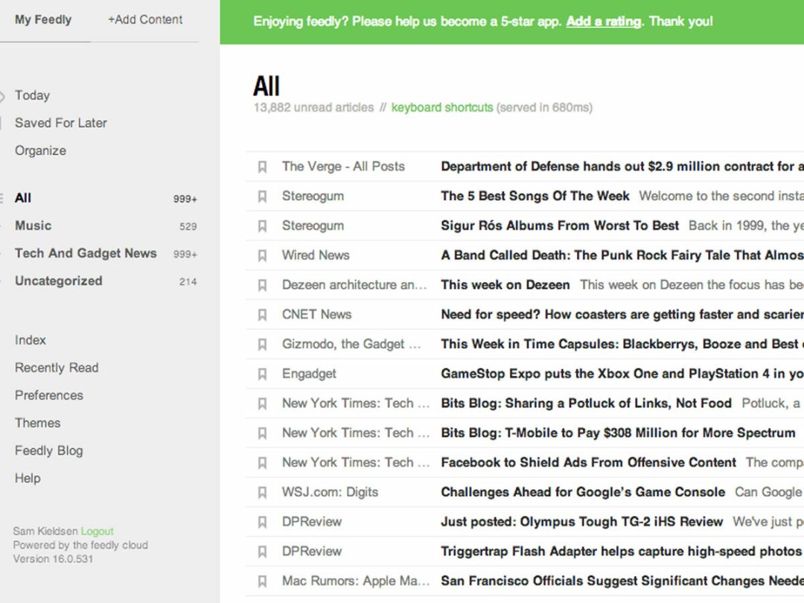Bookmark Olympus Tough TG-2 review article
Viewport: 804px width, 603px height.
click(x=262, y=522)
